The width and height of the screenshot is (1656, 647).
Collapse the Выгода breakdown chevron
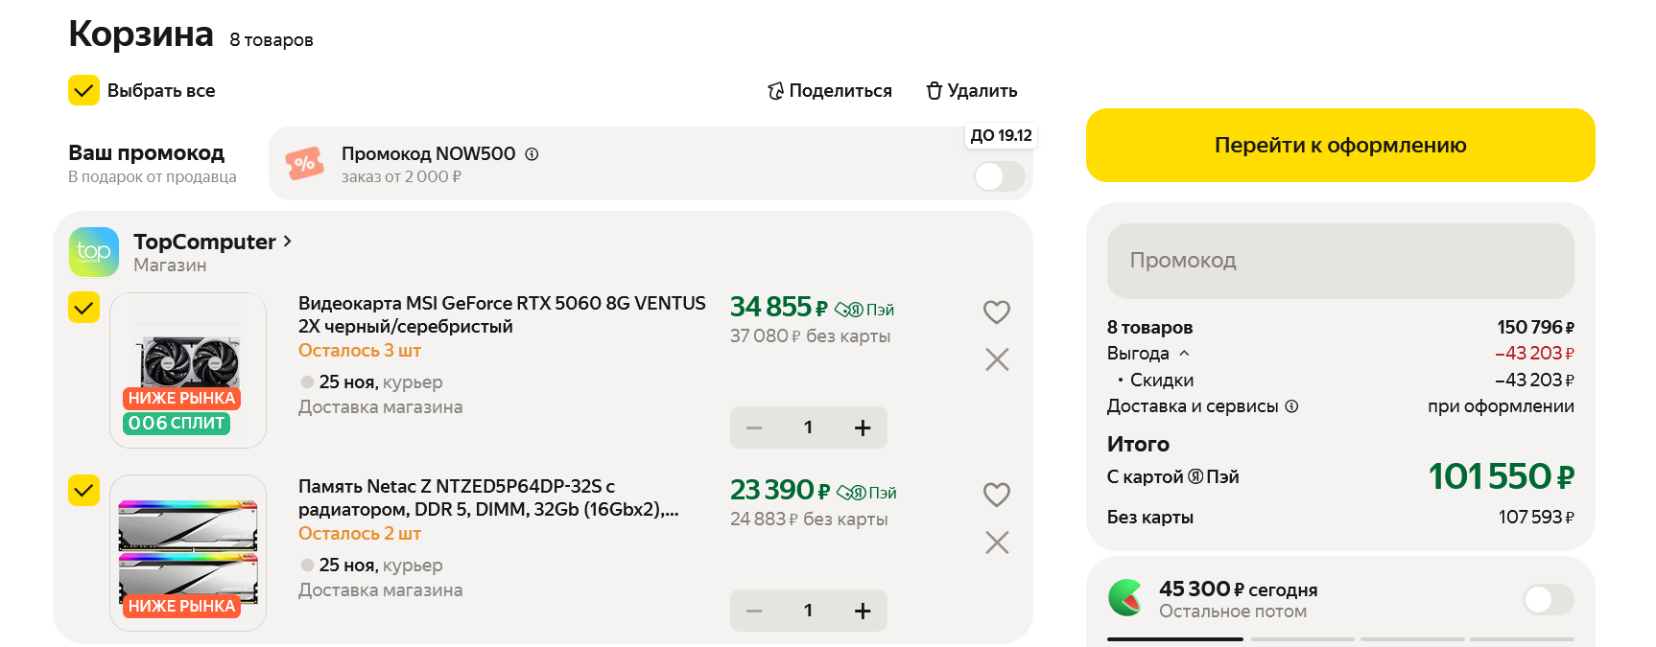[1184, 354]
